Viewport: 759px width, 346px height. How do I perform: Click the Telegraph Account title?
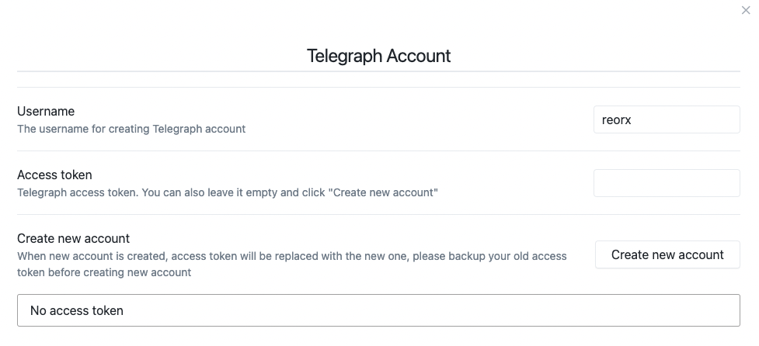tap(378, 56)
